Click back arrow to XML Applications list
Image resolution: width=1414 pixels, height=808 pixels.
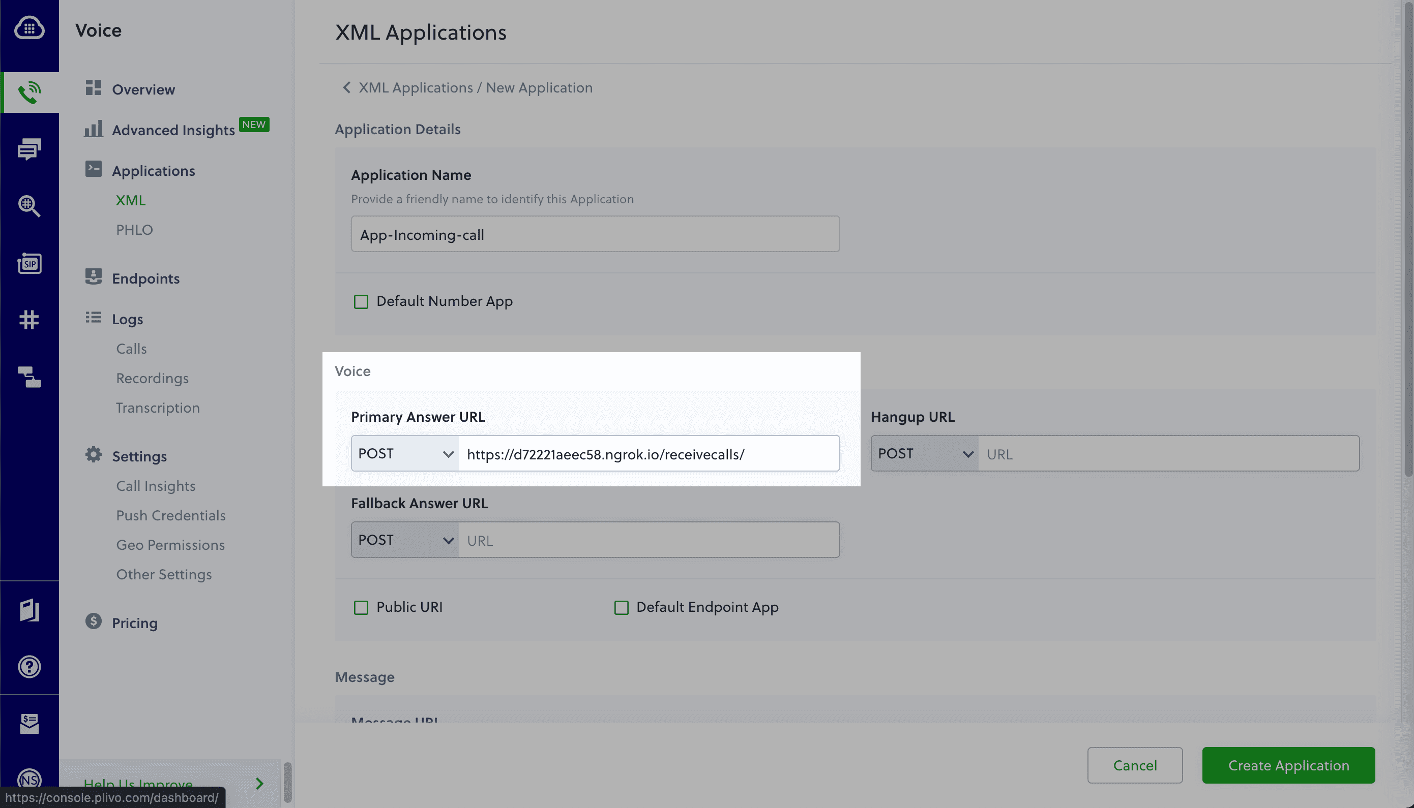(347, 88)
